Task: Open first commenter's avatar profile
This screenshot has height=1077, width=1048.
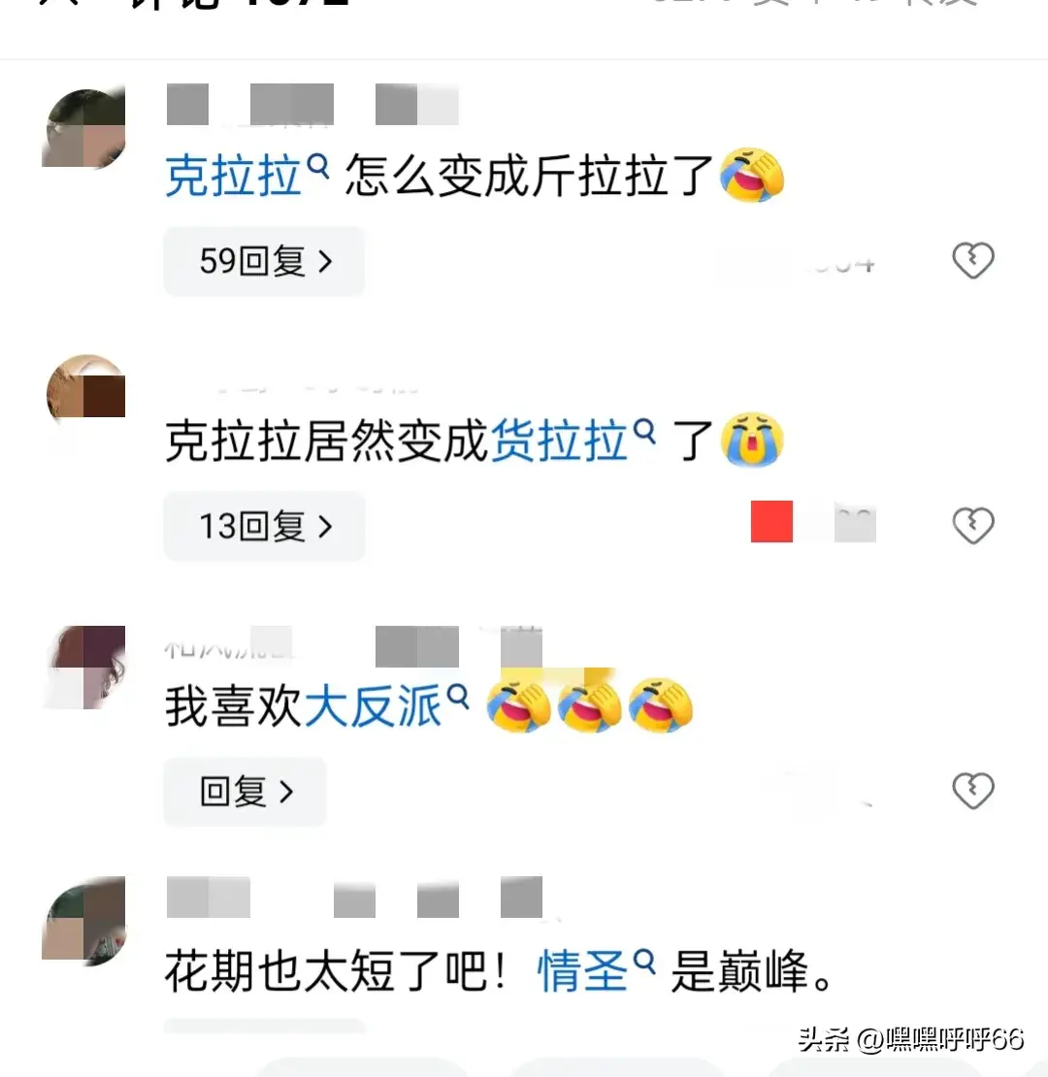Action: point(83,128)
